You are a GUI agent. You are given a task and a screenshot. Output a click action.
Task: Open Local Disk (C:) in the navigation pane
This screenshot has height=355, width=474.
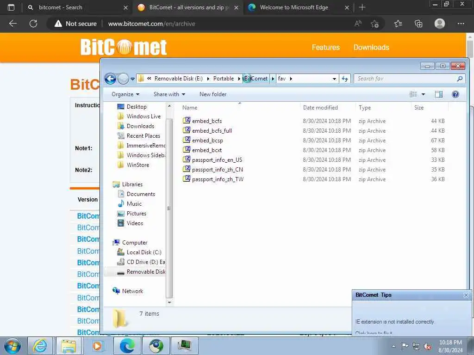coord(144,252)
